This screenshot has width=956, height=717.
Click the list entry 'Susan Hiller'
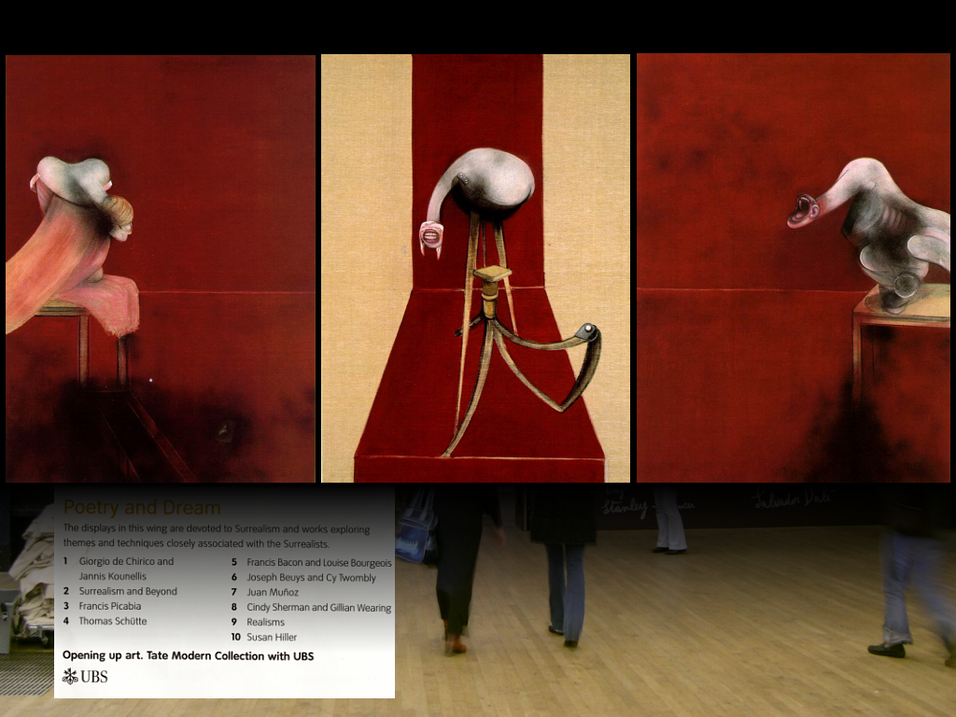(x=272, y=637)
